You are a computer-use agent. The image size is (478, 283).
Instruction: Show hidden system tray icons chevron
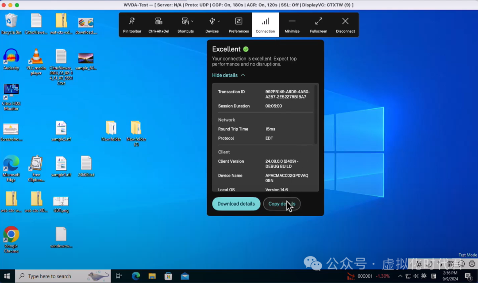[400, 276]
